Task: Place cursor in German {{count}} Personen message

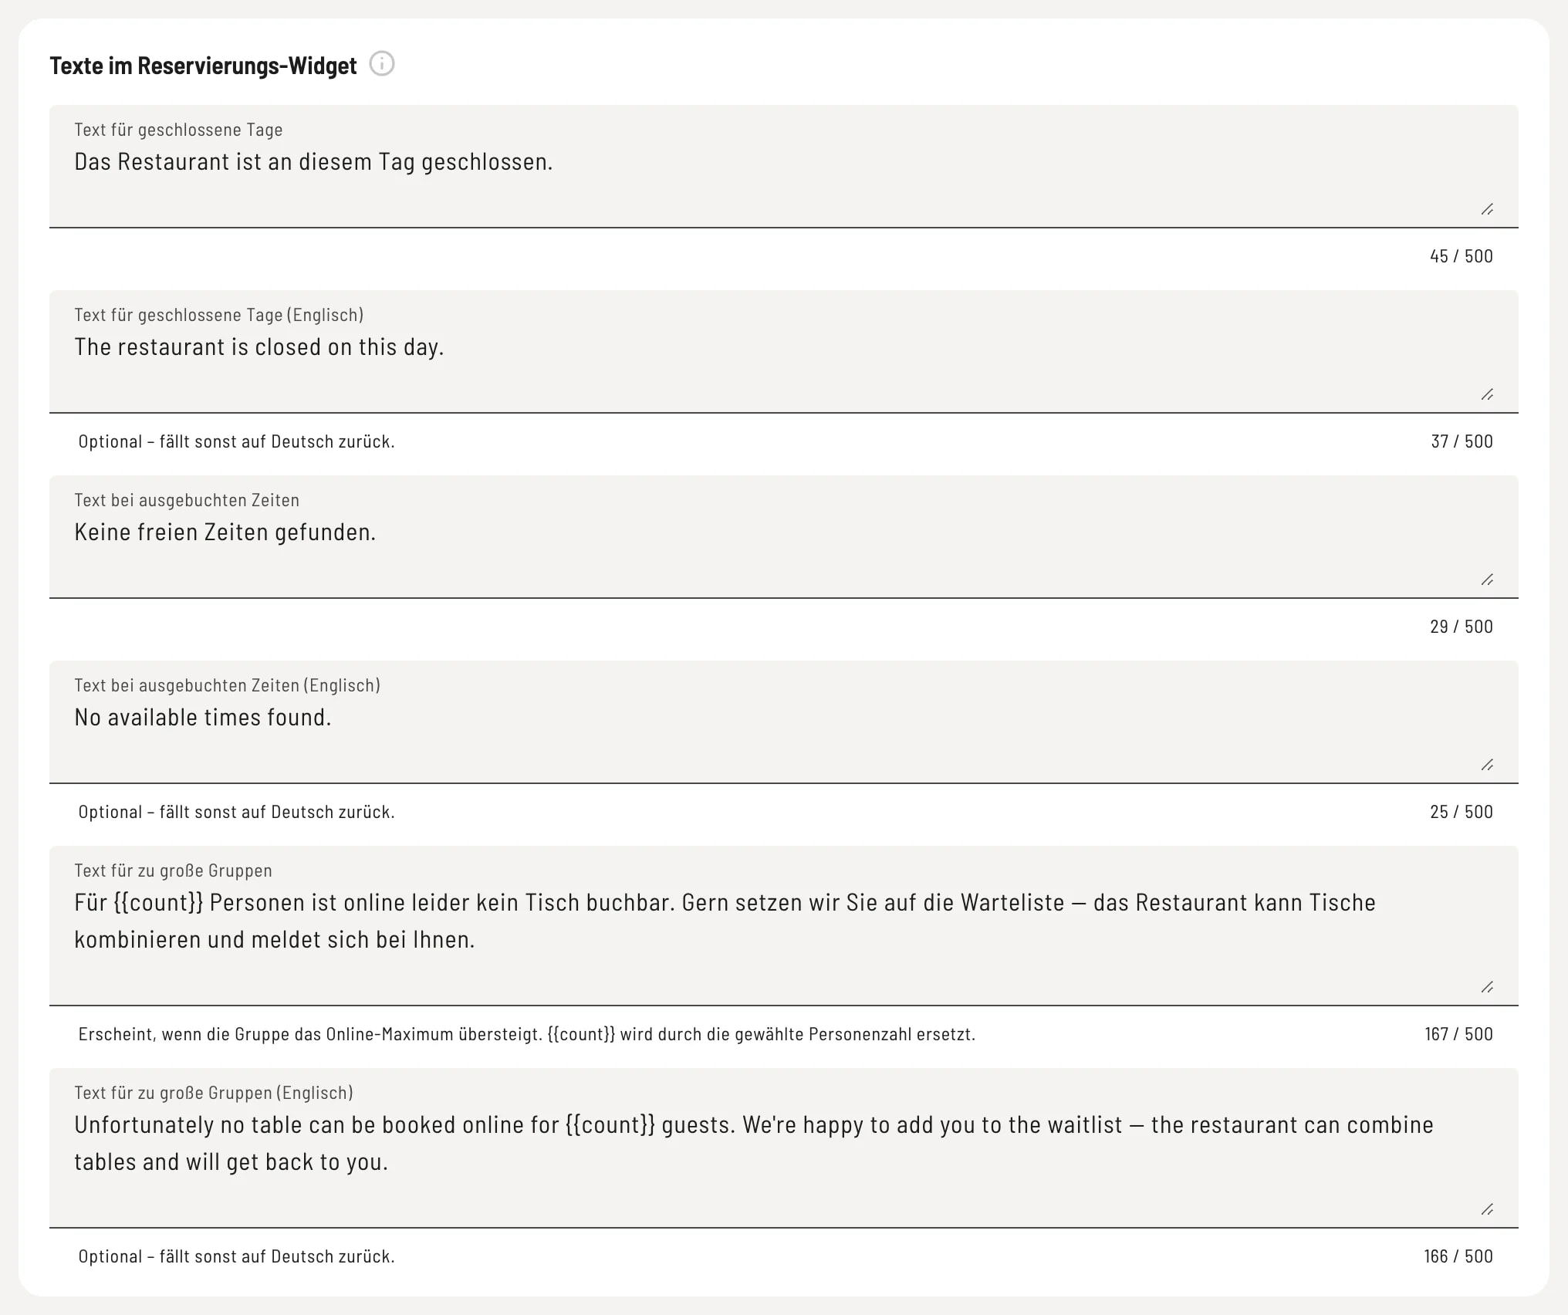Action: coord(784,926)
